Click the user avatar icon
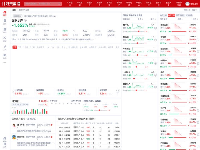The width and height of the screenshot is (200, 150). (x=187, y=4)
